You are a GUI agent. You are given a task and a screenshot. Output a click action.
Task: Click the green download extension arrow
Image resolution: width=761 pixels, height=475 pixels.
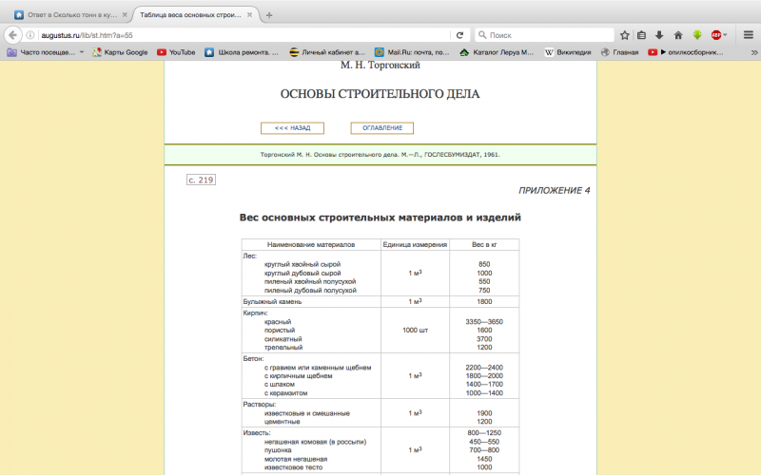point(696,34)
